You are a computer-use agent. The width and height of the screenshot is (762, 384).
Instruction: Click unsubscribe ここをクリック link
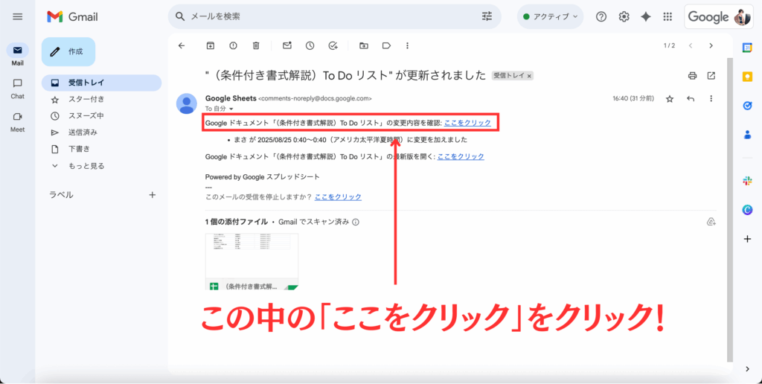click(339, 197)
